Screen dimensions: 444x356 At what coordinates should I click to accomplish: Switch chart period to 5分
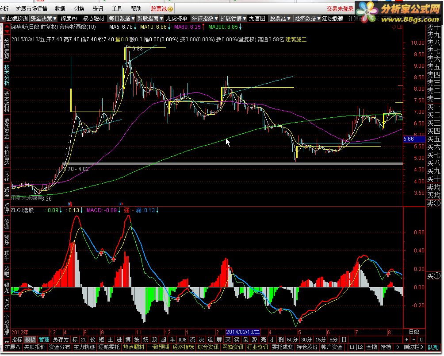(333, 340)
